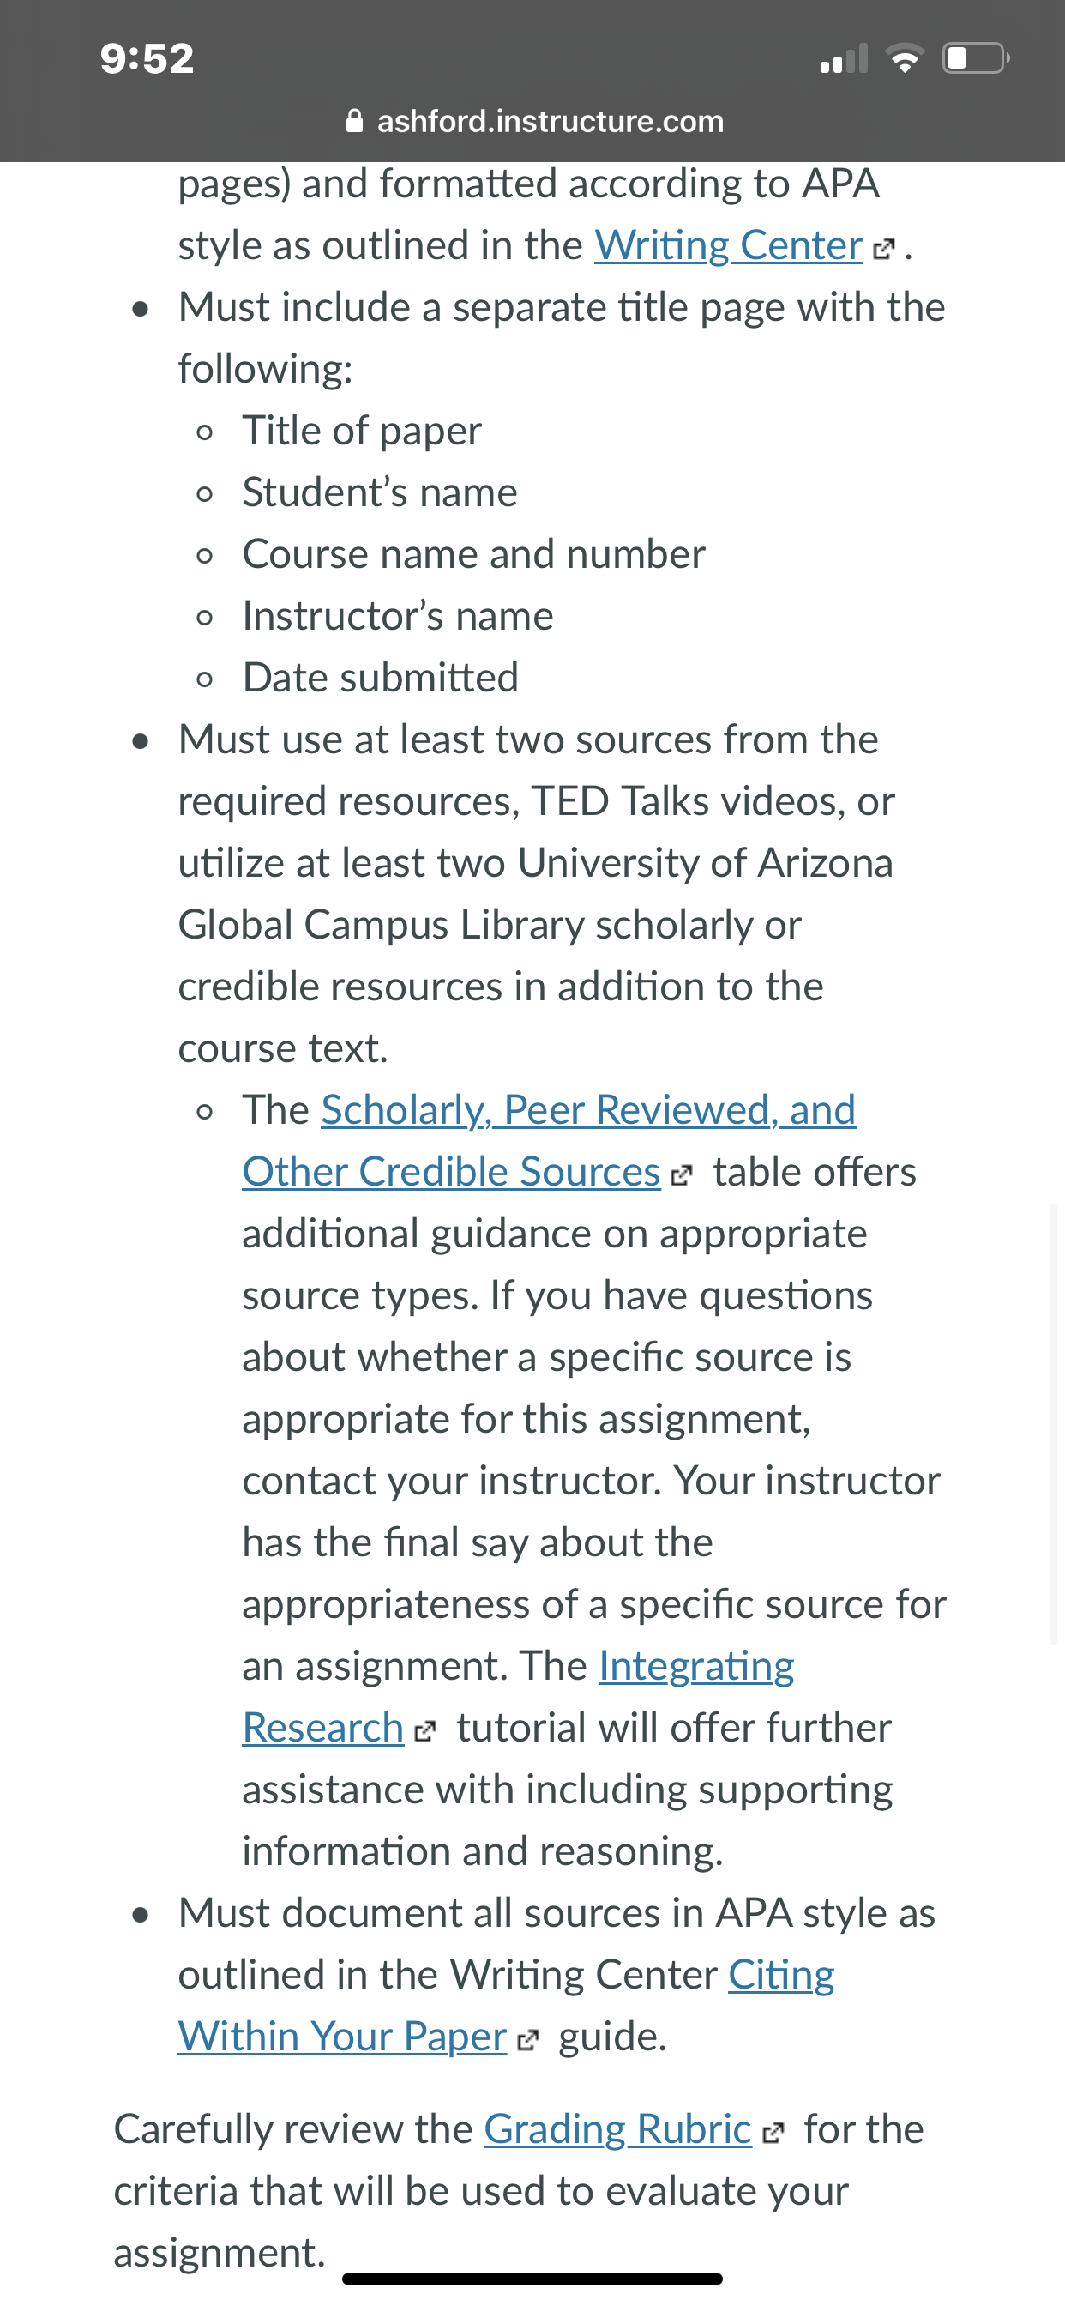Follow the Research tutorial link
The image size is (1065, 2306).
tap(323, 1728)
